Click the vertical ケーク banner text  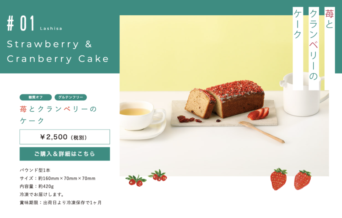pyautogui.click(x=298, y=24)
